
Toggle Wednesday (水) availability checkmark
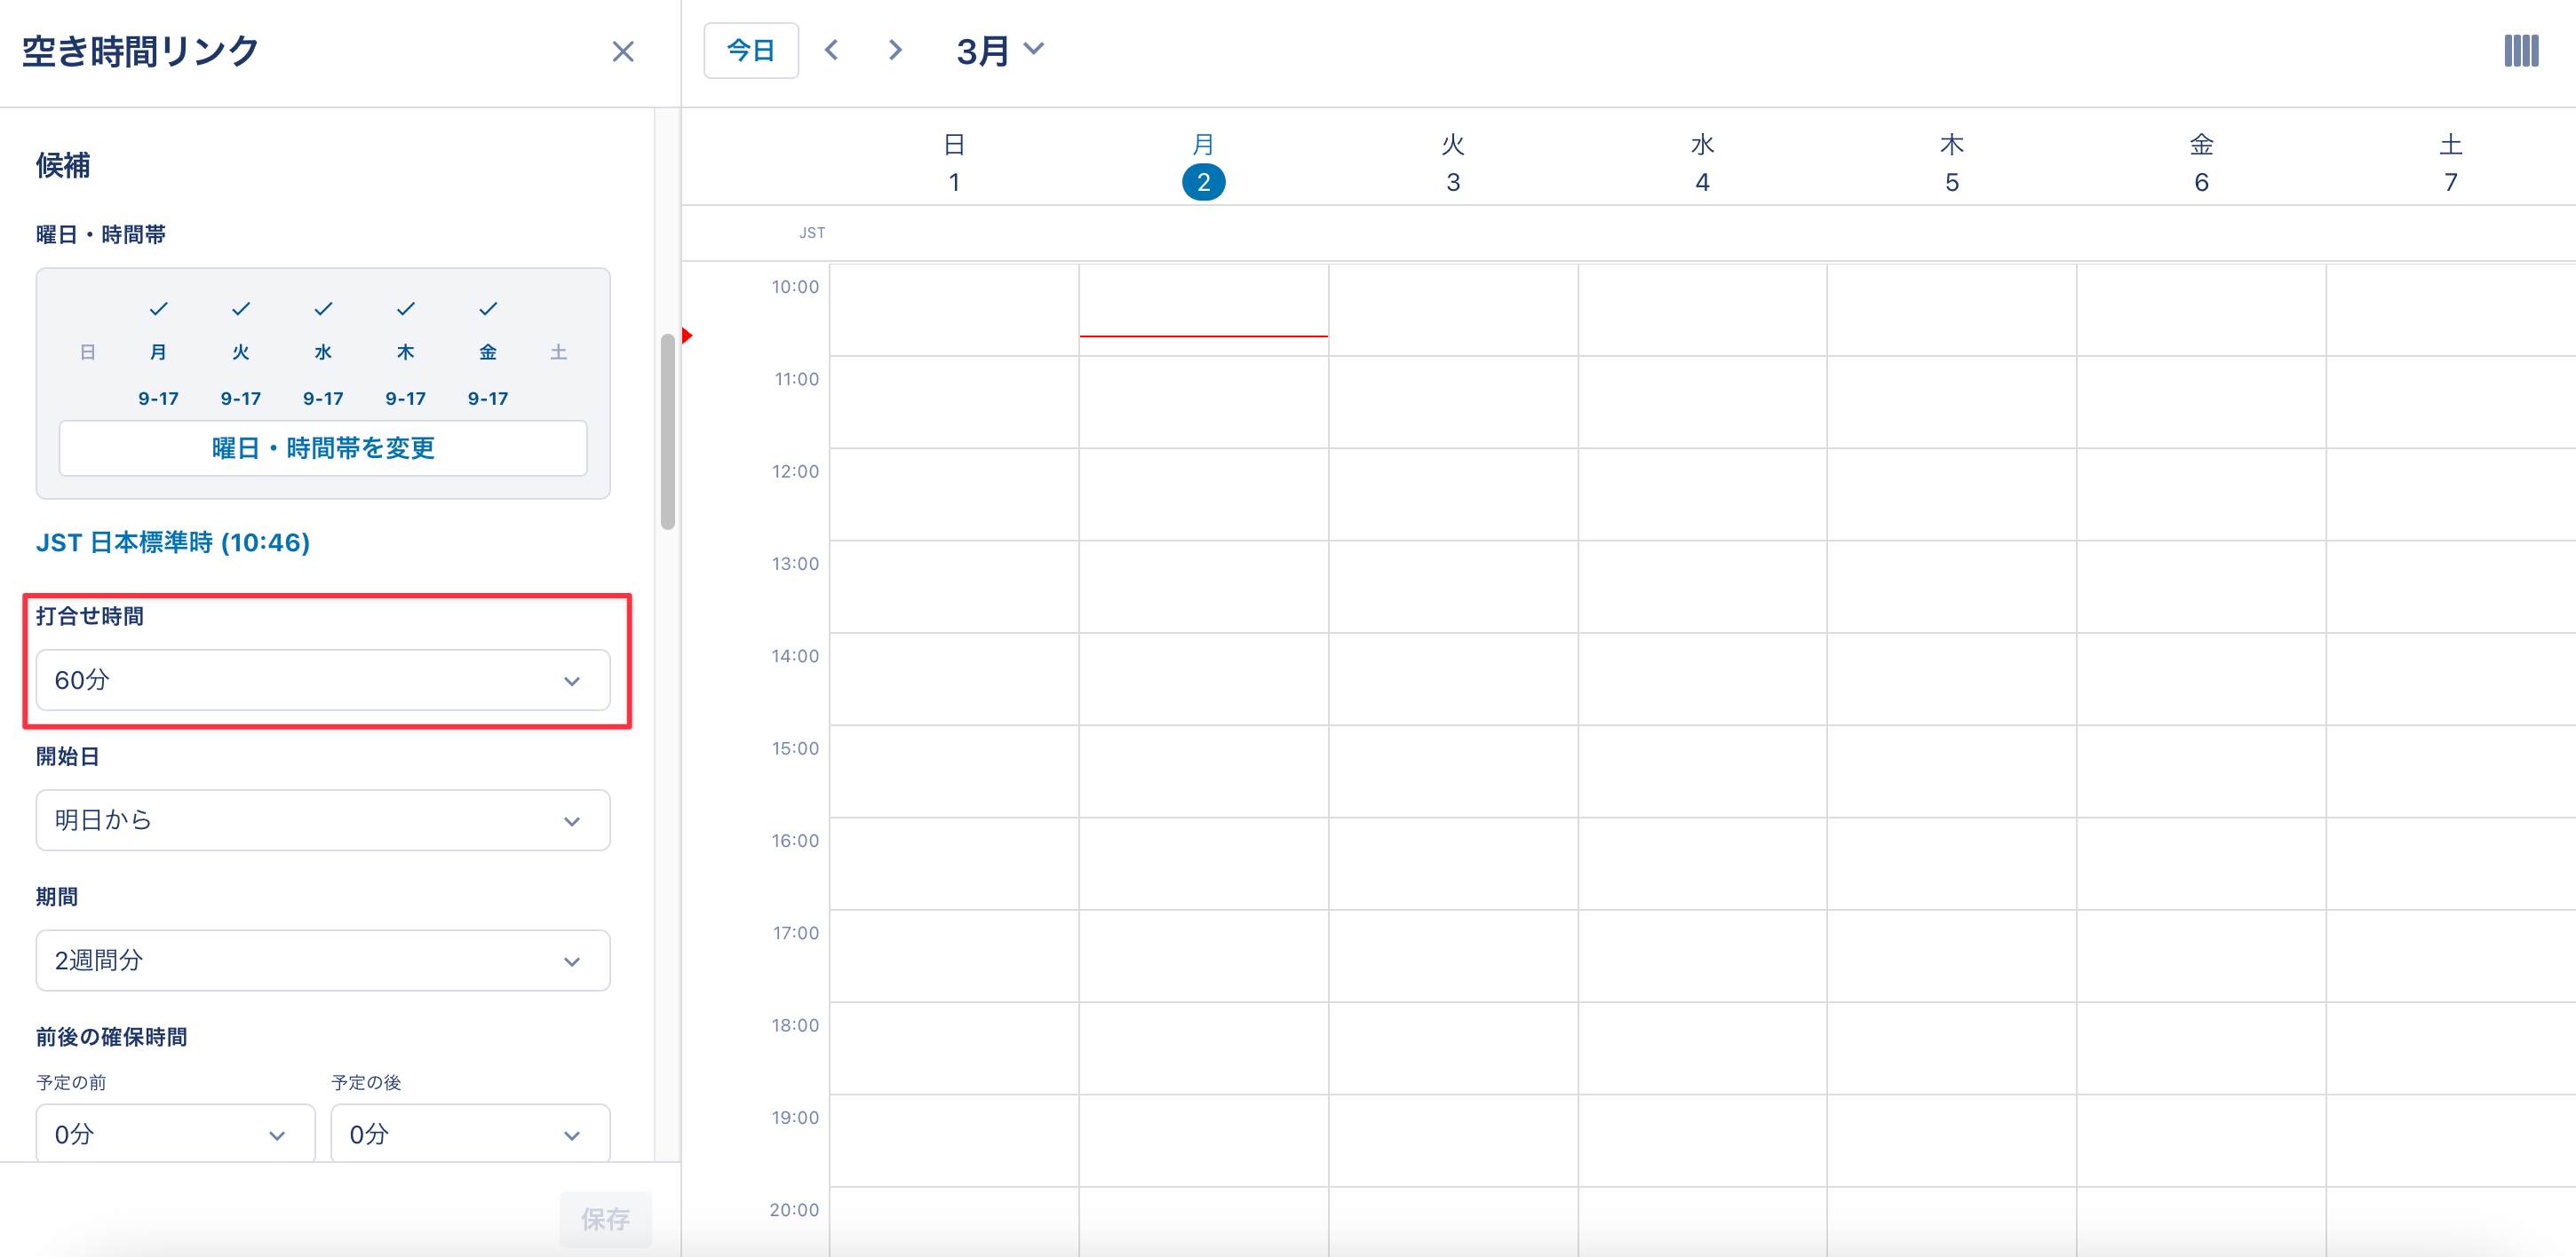(323, 310)
